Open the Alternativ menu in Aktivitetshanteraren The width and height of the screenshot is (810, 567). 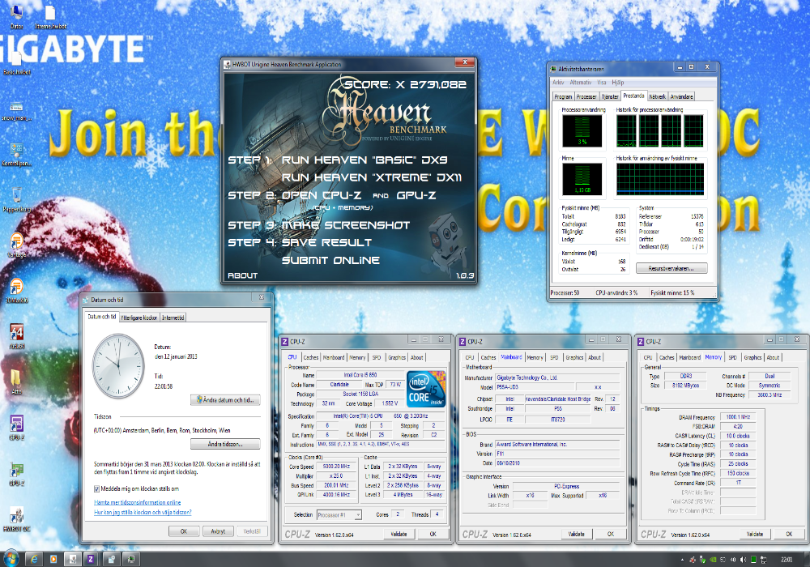tap(580, 82)
